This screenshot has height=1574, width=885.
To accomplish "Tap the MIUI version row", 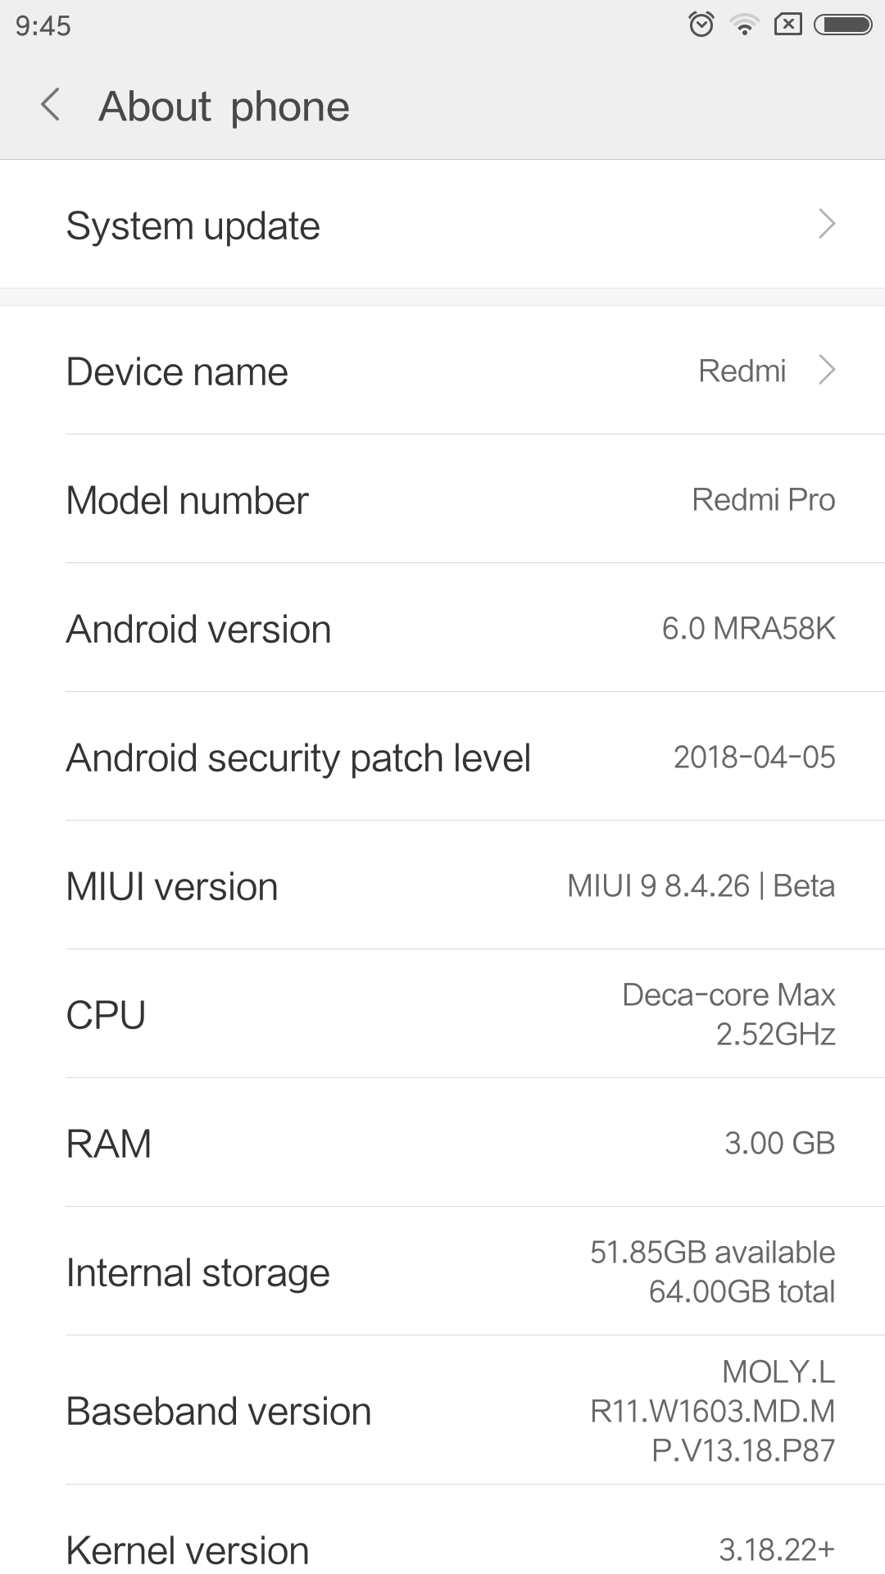I will click(x=442, y=885).
